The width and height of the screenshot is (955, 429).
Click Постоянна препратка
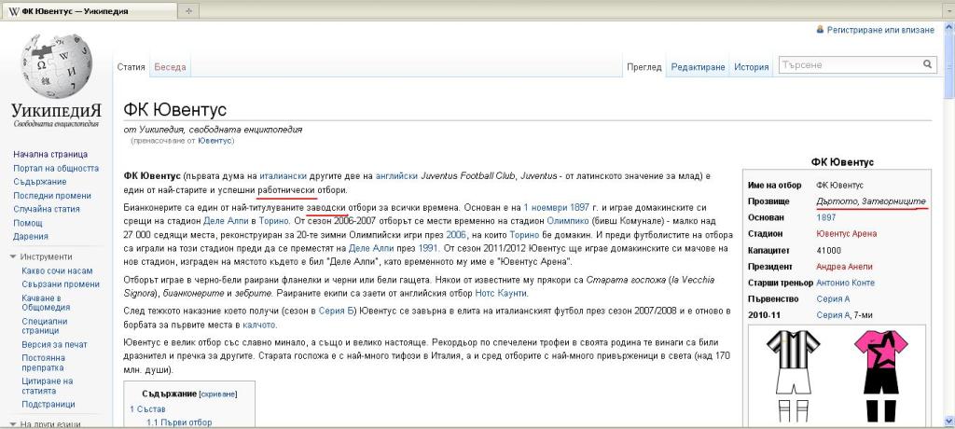pos(43,363)
